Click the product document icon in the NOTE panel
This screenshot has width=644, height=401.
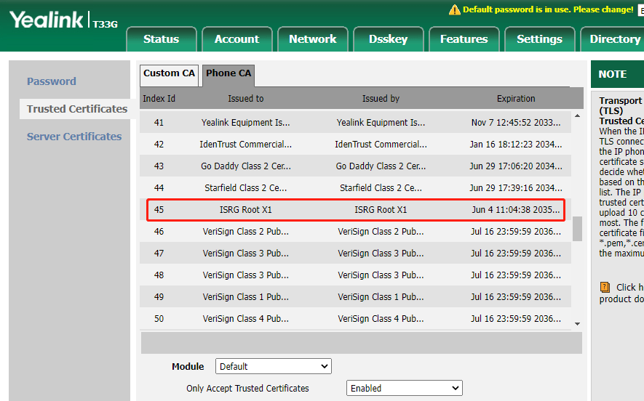tap(605, 287)
